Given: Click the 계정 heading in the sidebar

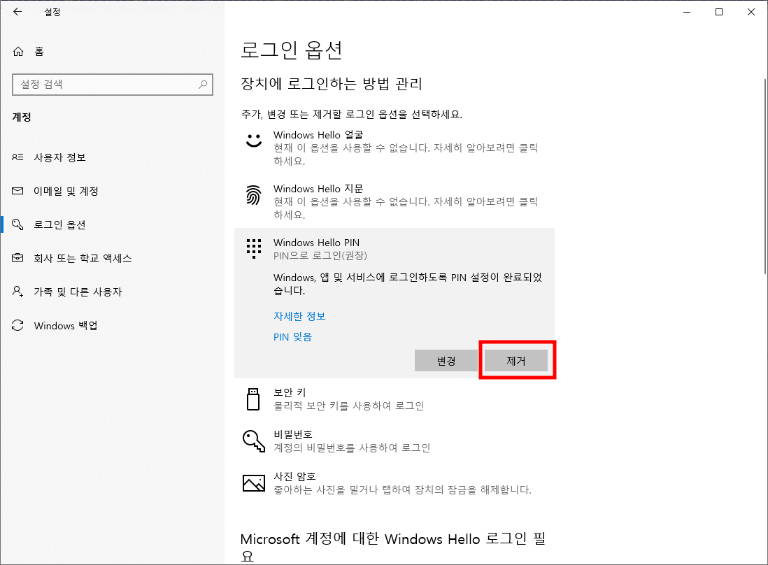Looking at the screenshot, I should tap(22, 117).
